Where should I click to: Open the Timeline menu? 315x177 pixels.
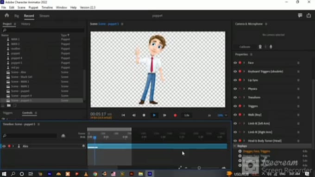pos(47,7)
